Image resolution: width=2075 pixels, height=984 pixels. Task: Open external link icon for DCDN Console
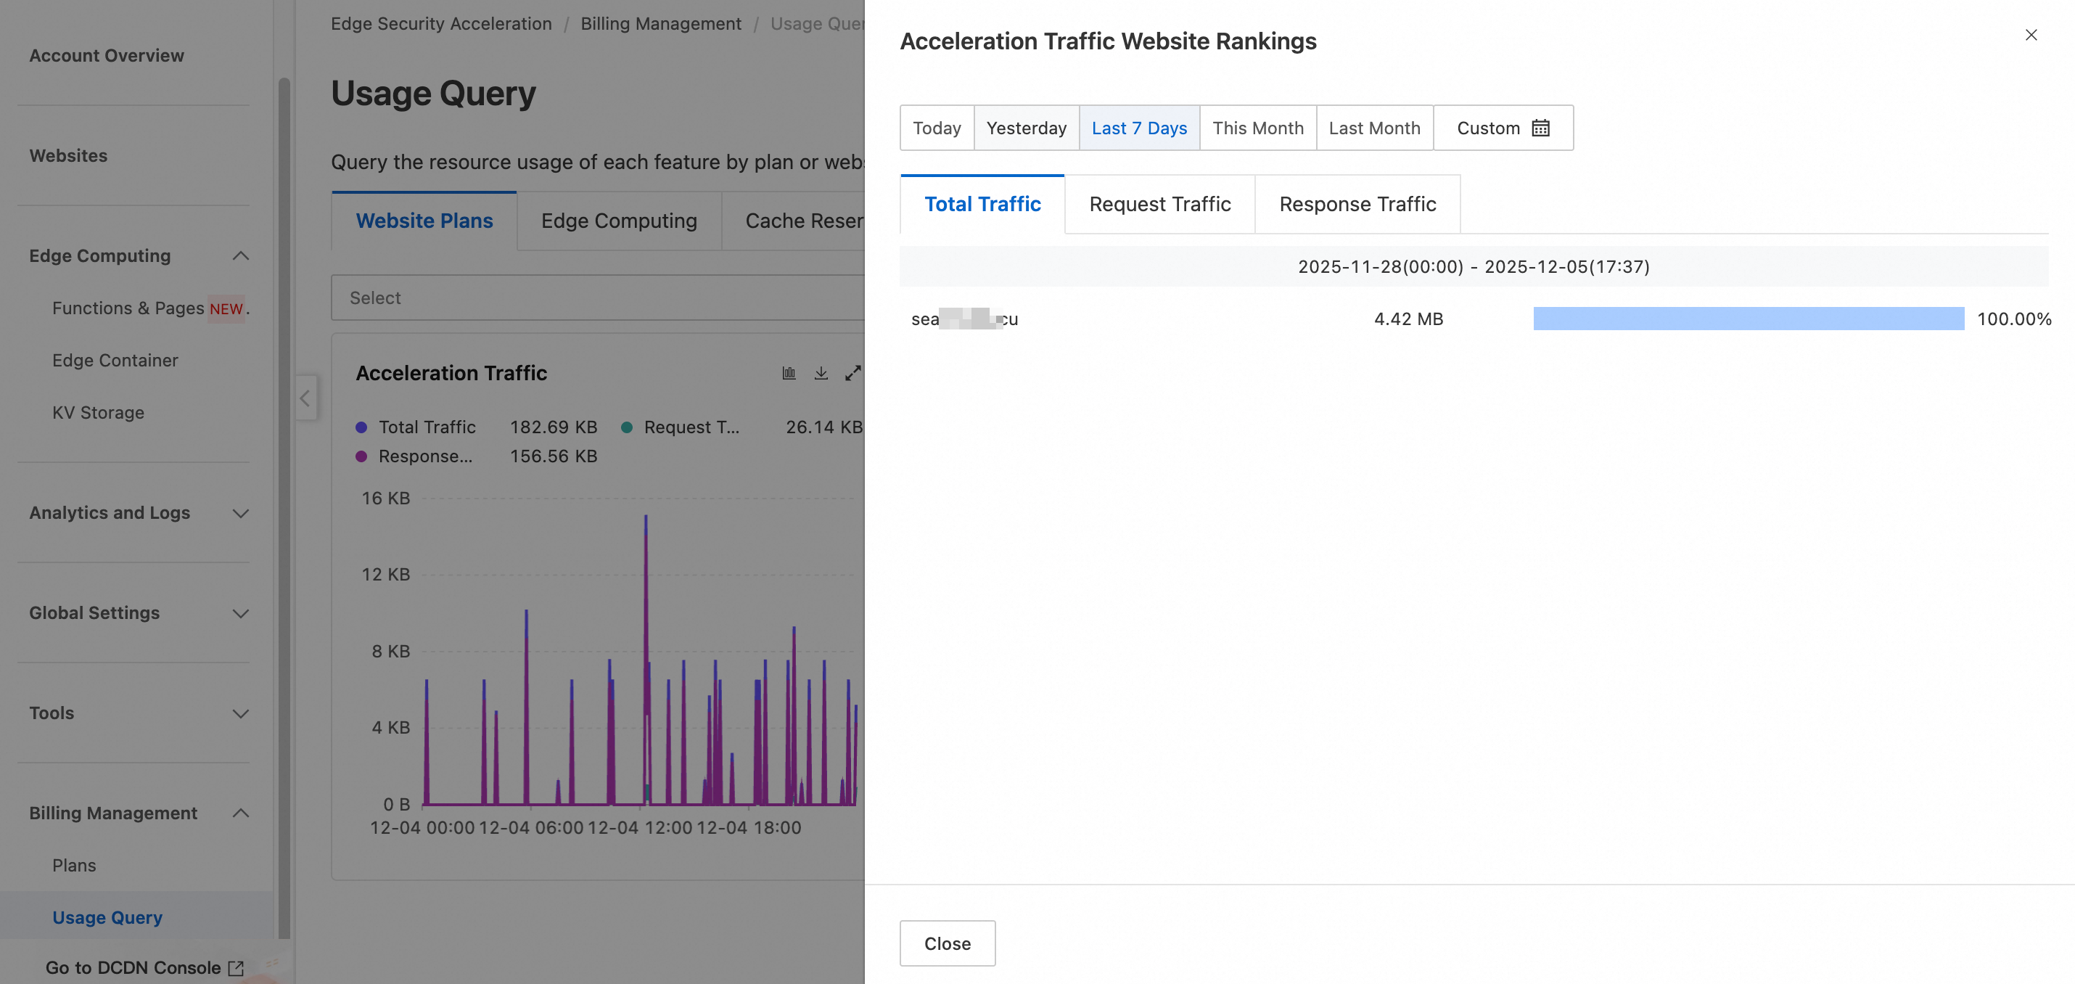coord(236,968)
